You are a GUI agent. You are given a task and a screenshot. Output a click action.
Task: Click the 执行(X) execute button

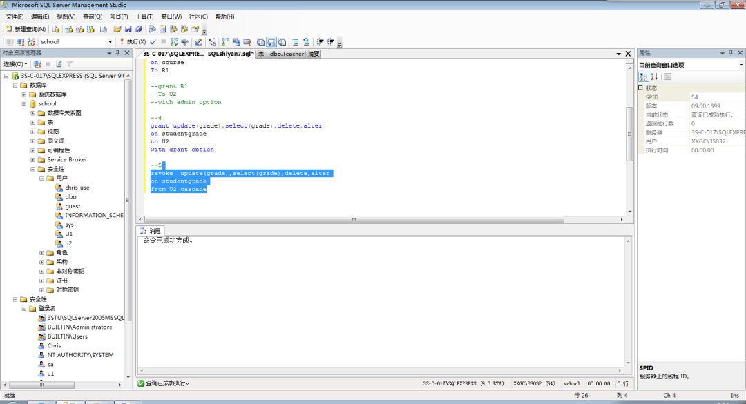(x=132, y=41)
